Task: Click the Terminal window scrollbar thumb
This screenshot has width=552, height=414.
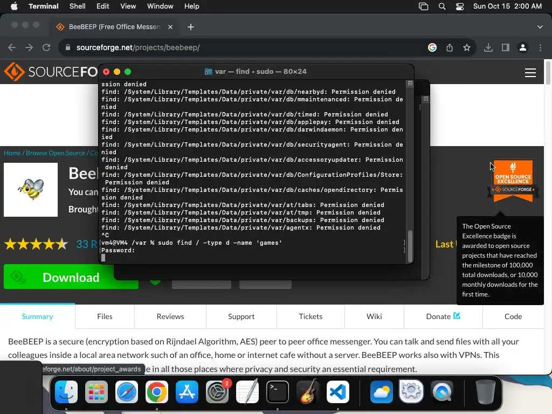Action: [x=410, y=246]
